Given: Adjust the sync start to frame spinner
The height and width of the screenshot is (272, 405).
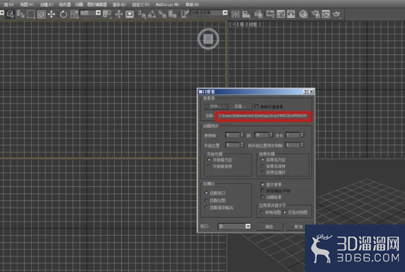Looking at the screenshot, I should pos(302,145).
